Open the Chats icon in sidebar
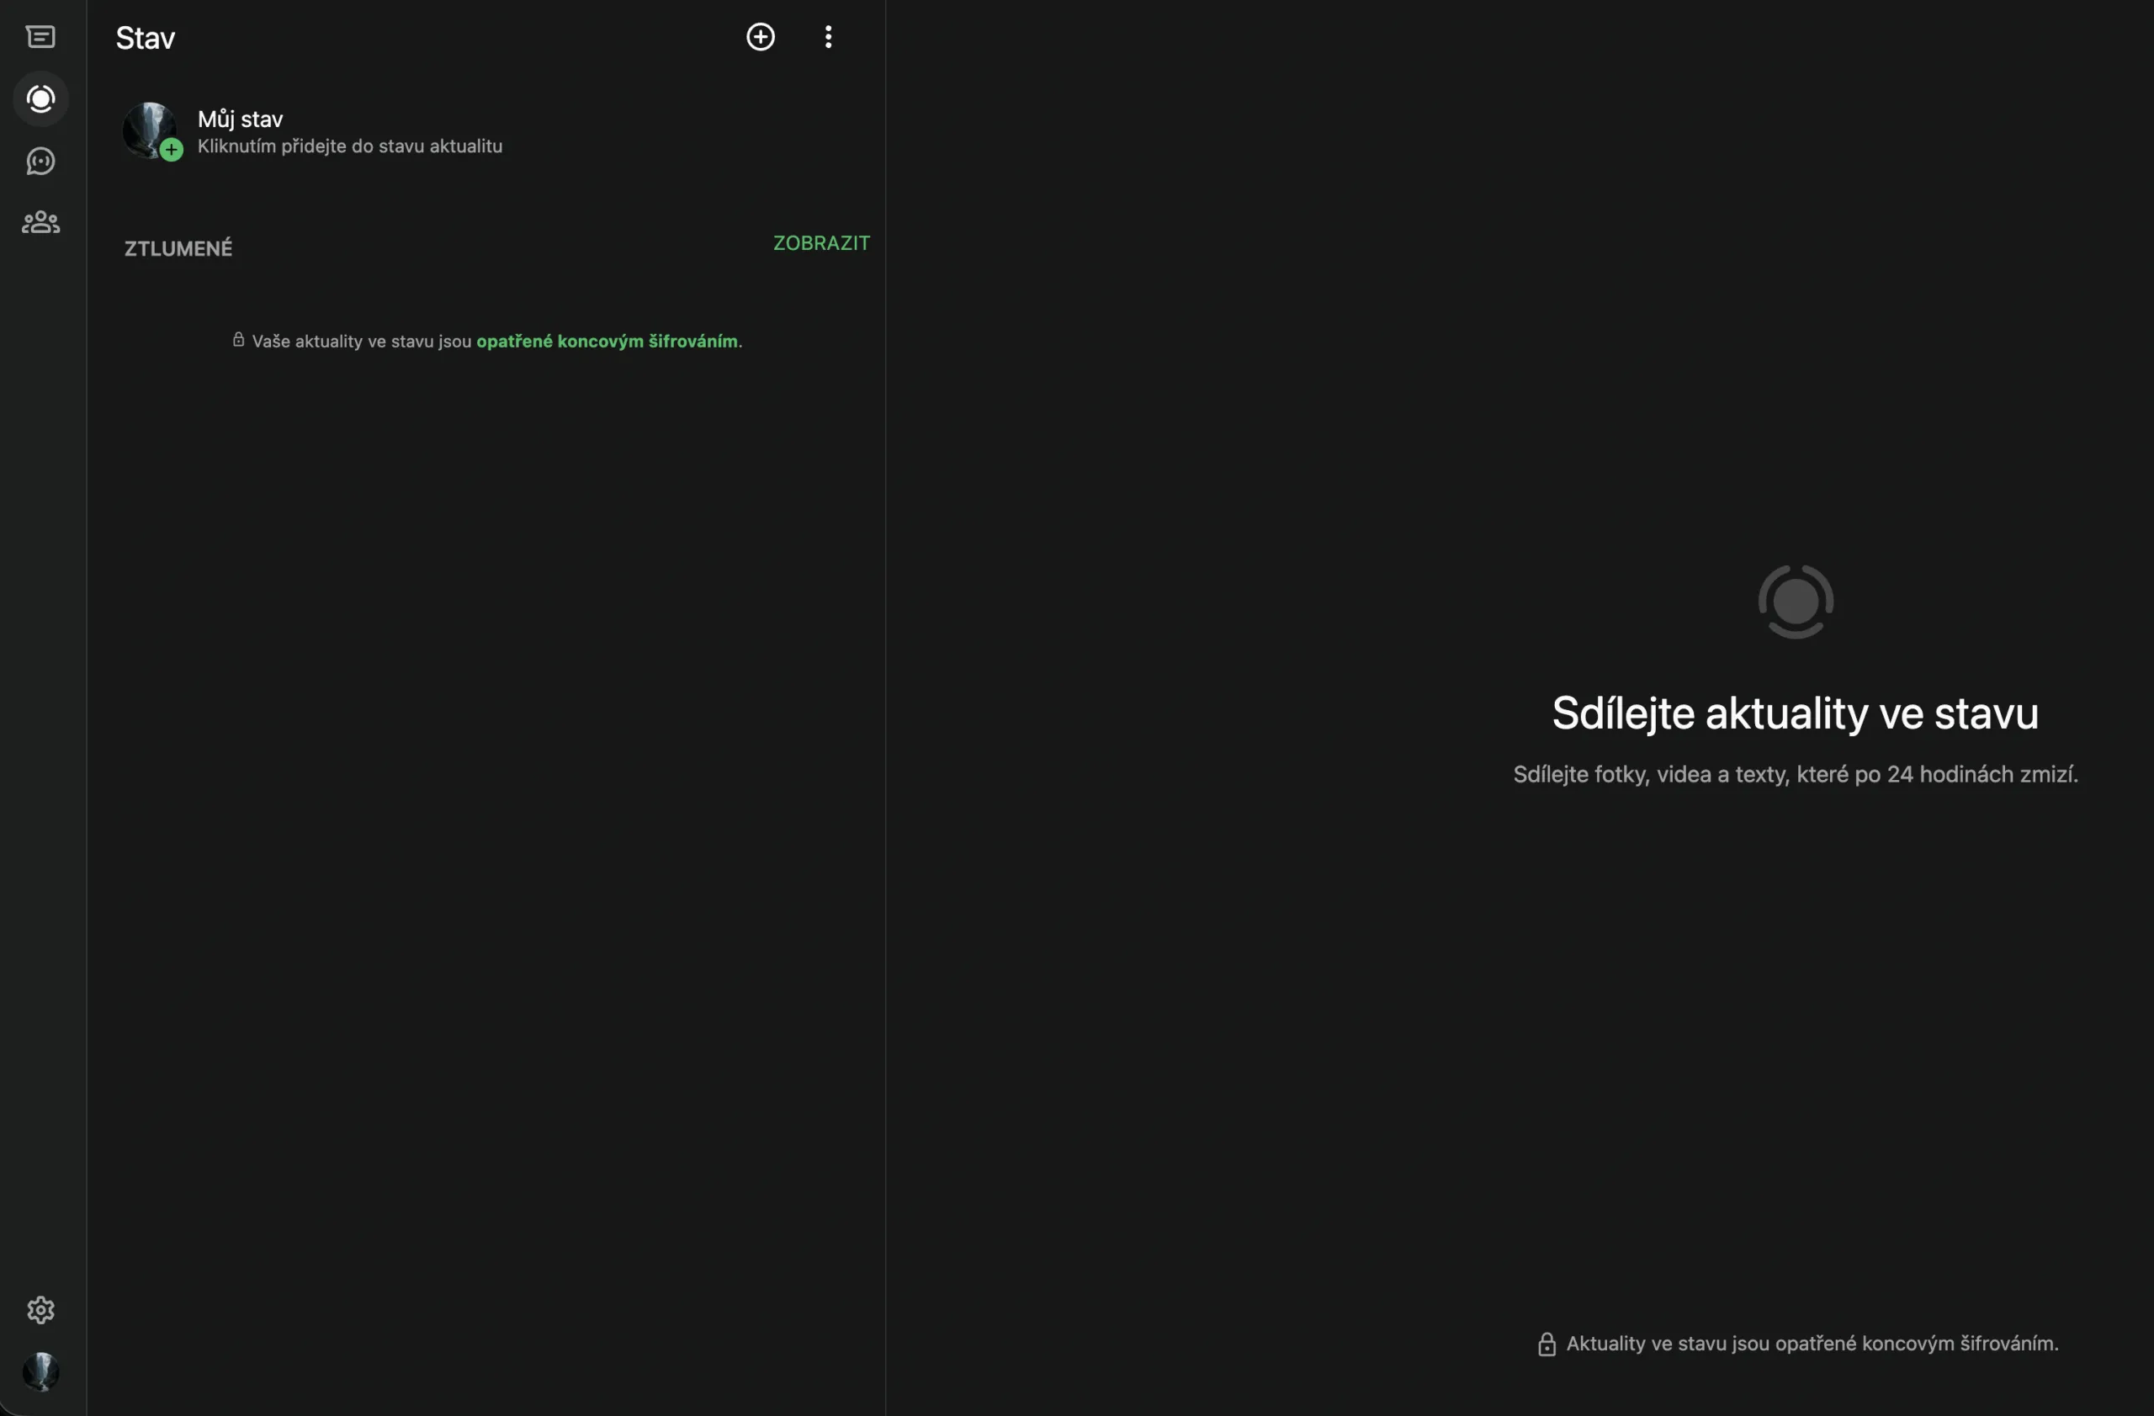Image resolution: width=2154 pixels, height=1416 pixels. [40, 37]
